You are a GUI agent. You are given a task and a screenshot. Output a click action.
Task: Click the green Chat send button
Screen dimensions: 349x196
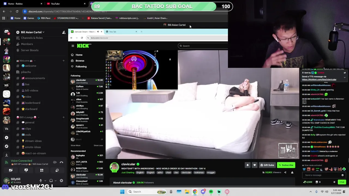click(x=342, y=182)
